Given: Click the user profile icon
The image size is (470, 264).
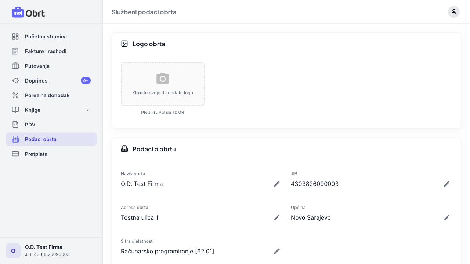Looking at the screenshot, I should pos(453,12).
